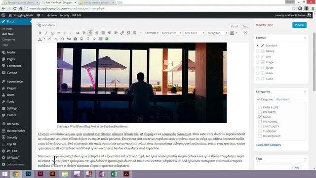Click Collapse menu in the sidebar
This screenshot has height=178, width=316.
pos(15,165)
